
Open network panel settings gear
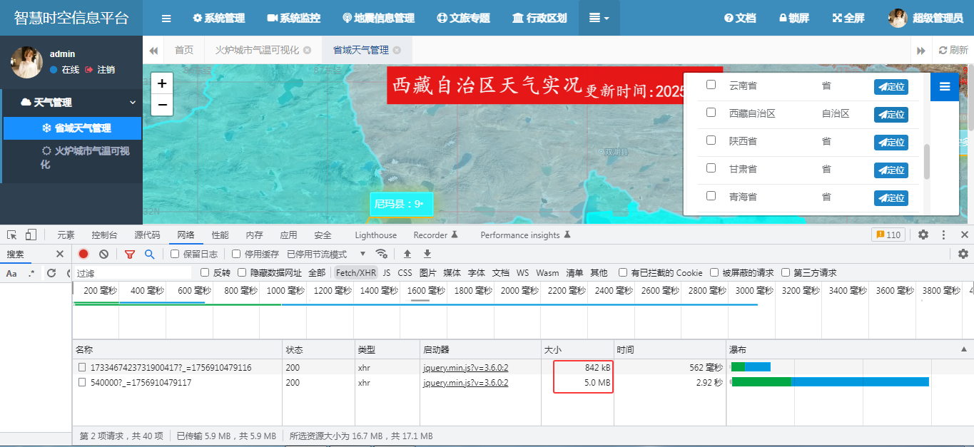point(963,254)
